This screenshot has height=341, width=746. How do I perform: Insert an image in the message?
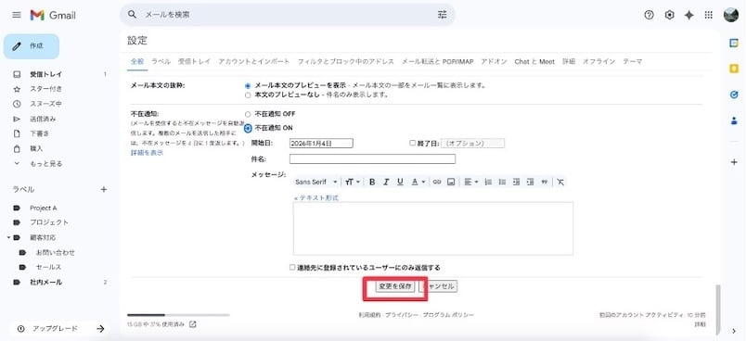(451, 182)
